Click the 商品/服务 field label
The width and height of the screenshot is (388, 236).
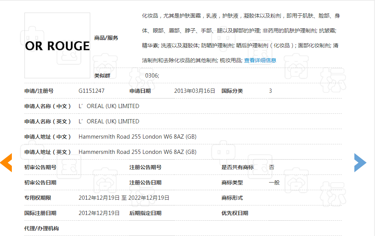[106, 38]
